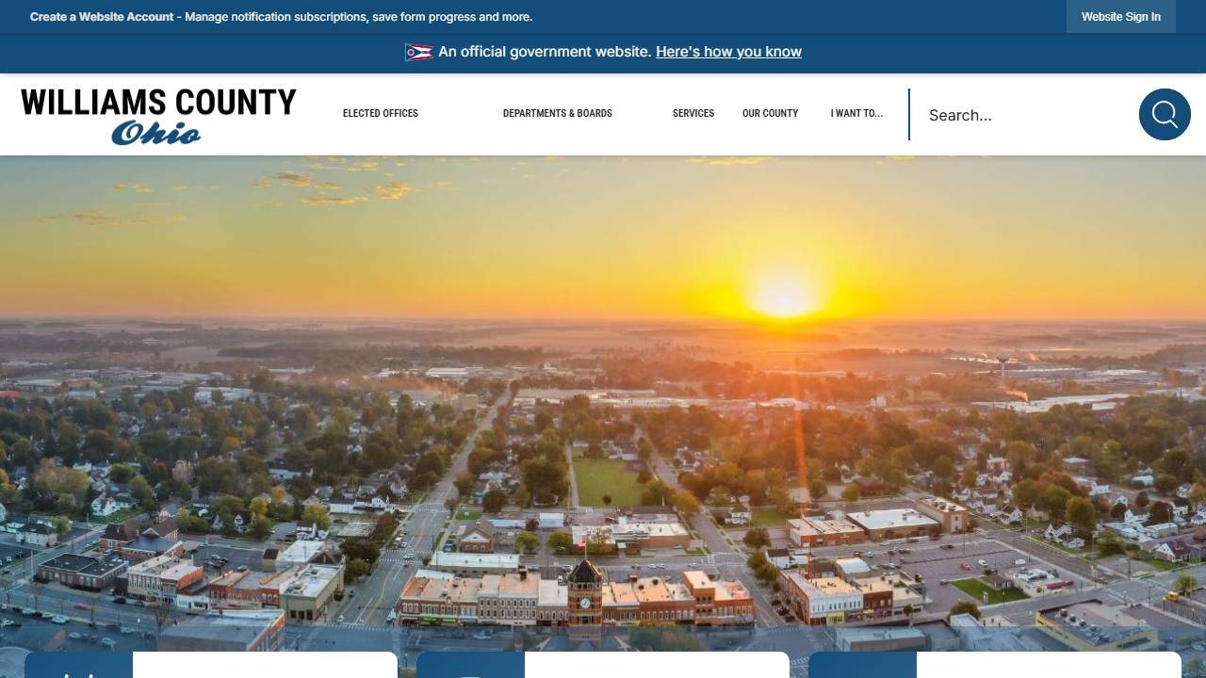Open the Our County menu item
1206x678 pixels.
click(770, 113)
